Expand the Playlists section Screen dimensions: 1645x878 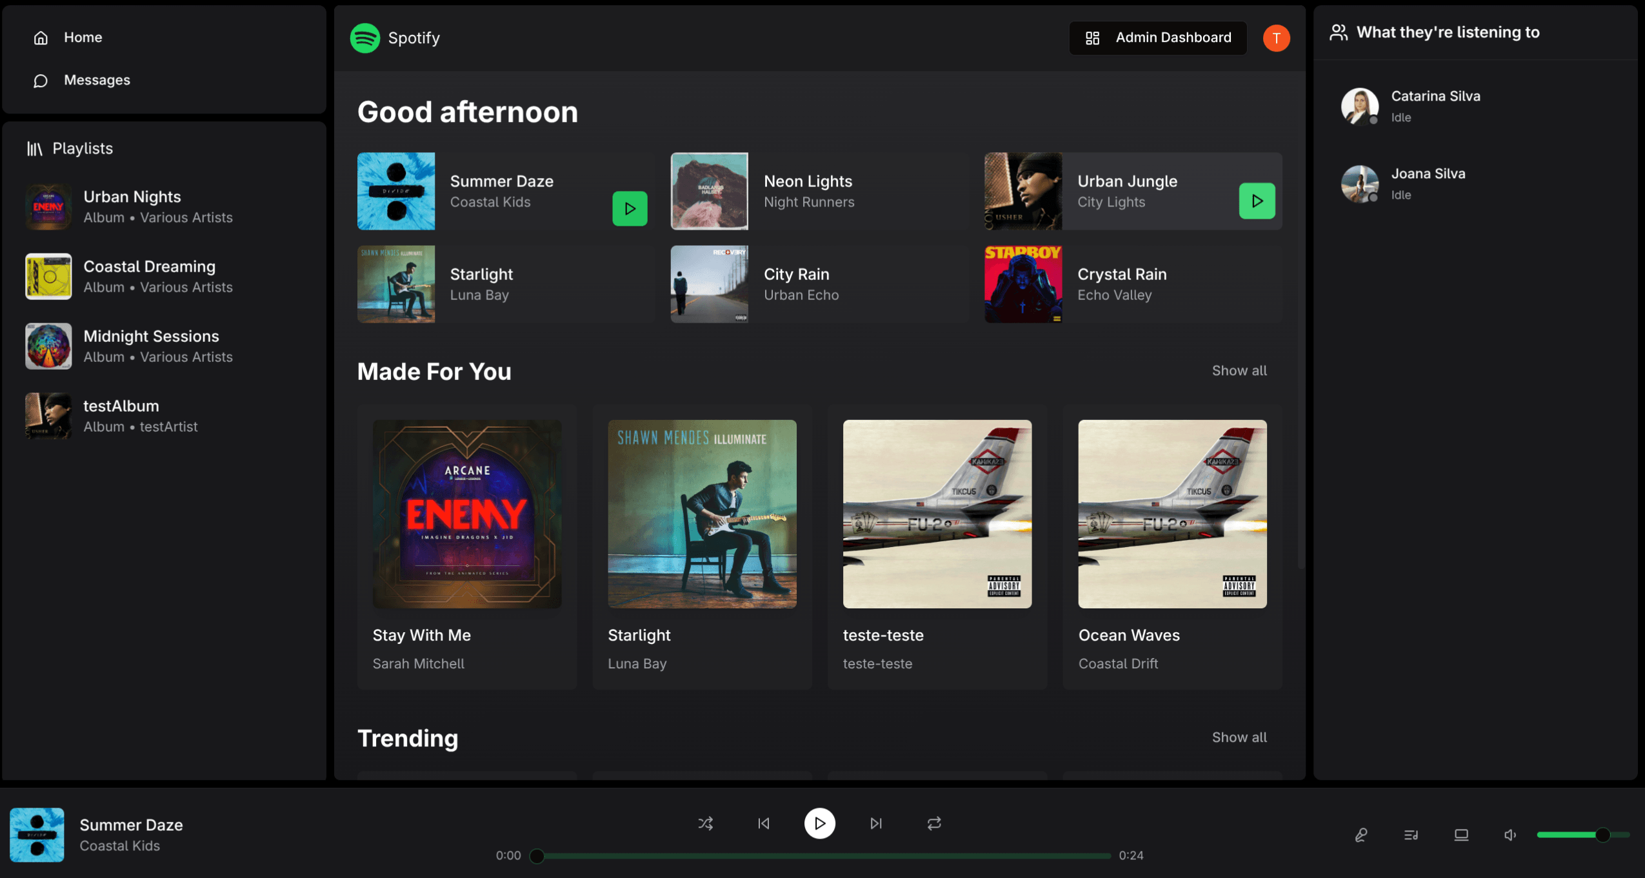pos(83,148)
